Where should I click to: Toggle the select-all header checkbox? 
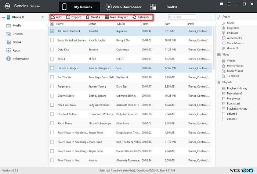click(x=52, y=24)
